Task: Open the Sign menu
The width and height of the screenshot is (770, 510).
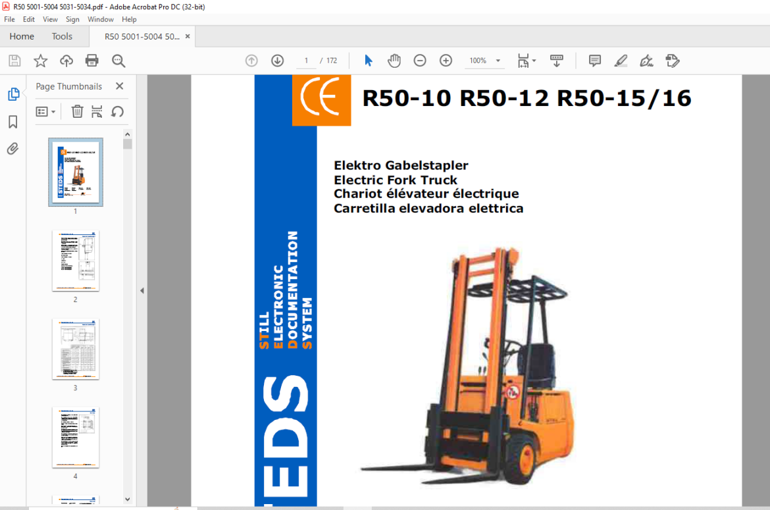Action: click(x=72, y=19)
